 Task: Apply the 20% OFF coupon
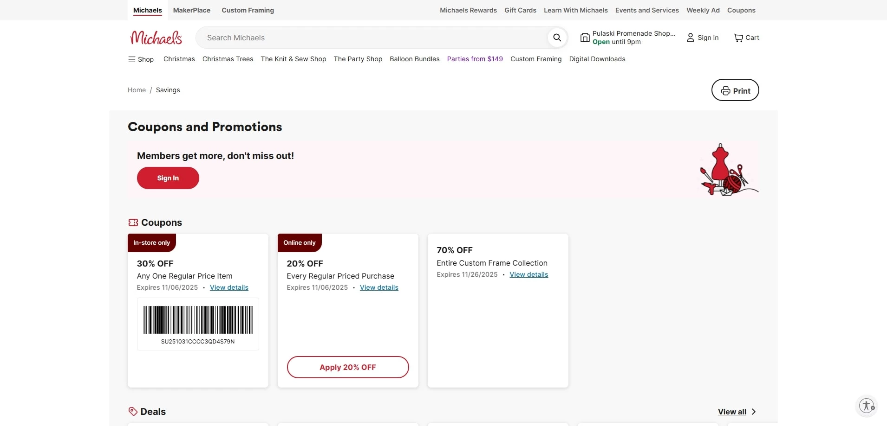(x=347, y=367)
